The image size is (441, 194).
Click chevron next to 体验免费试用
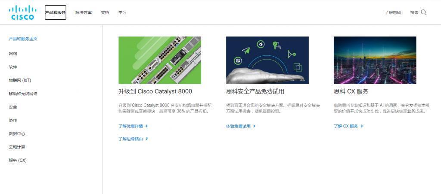coord(254,126)
